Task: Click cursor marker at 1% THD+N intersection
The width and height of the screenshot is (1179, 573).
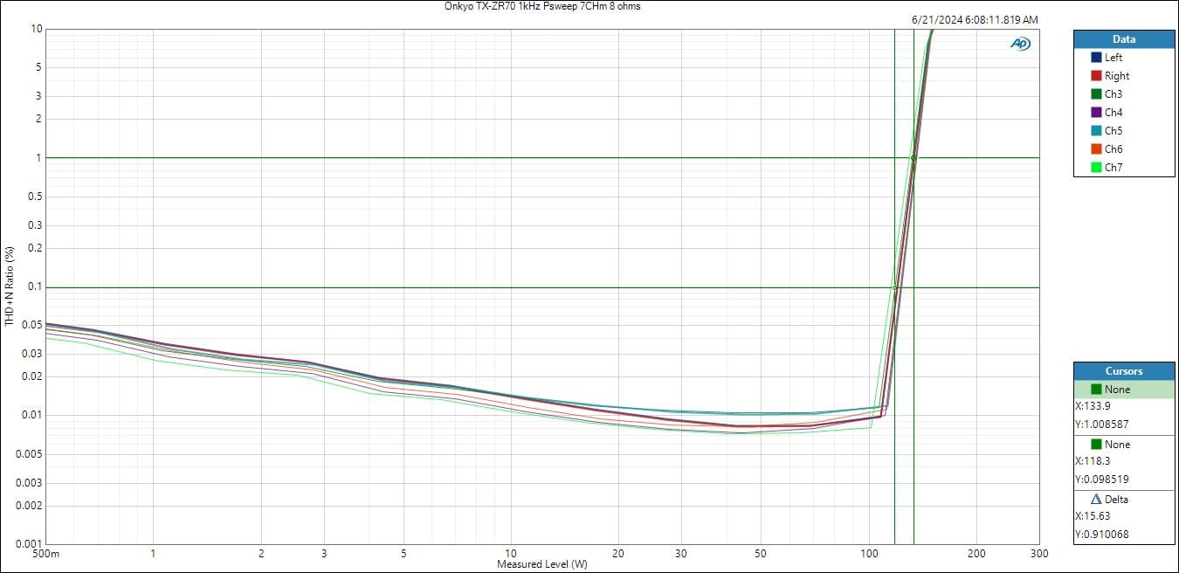Action: click(914, 158)
